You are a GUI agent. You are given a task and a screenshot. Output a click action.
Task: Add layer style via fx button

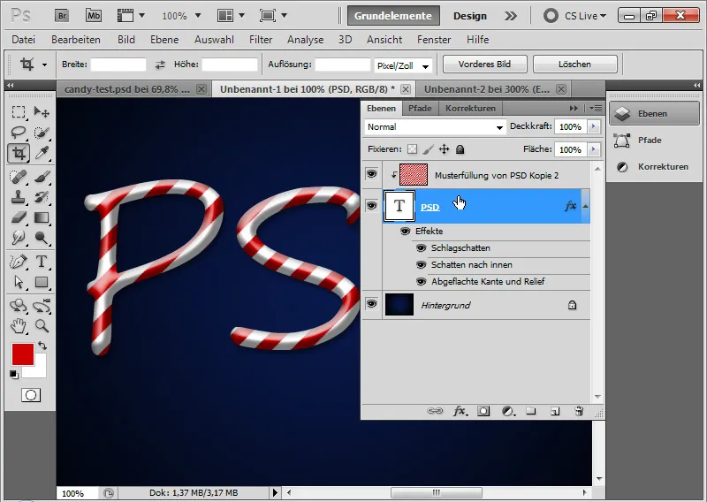point(460,411)
